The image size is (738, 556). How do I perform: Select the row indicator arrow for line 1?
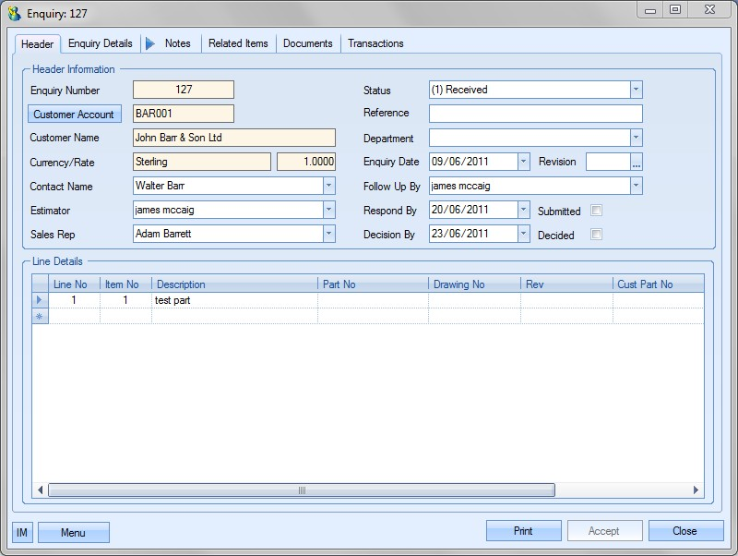pos(39,300)
